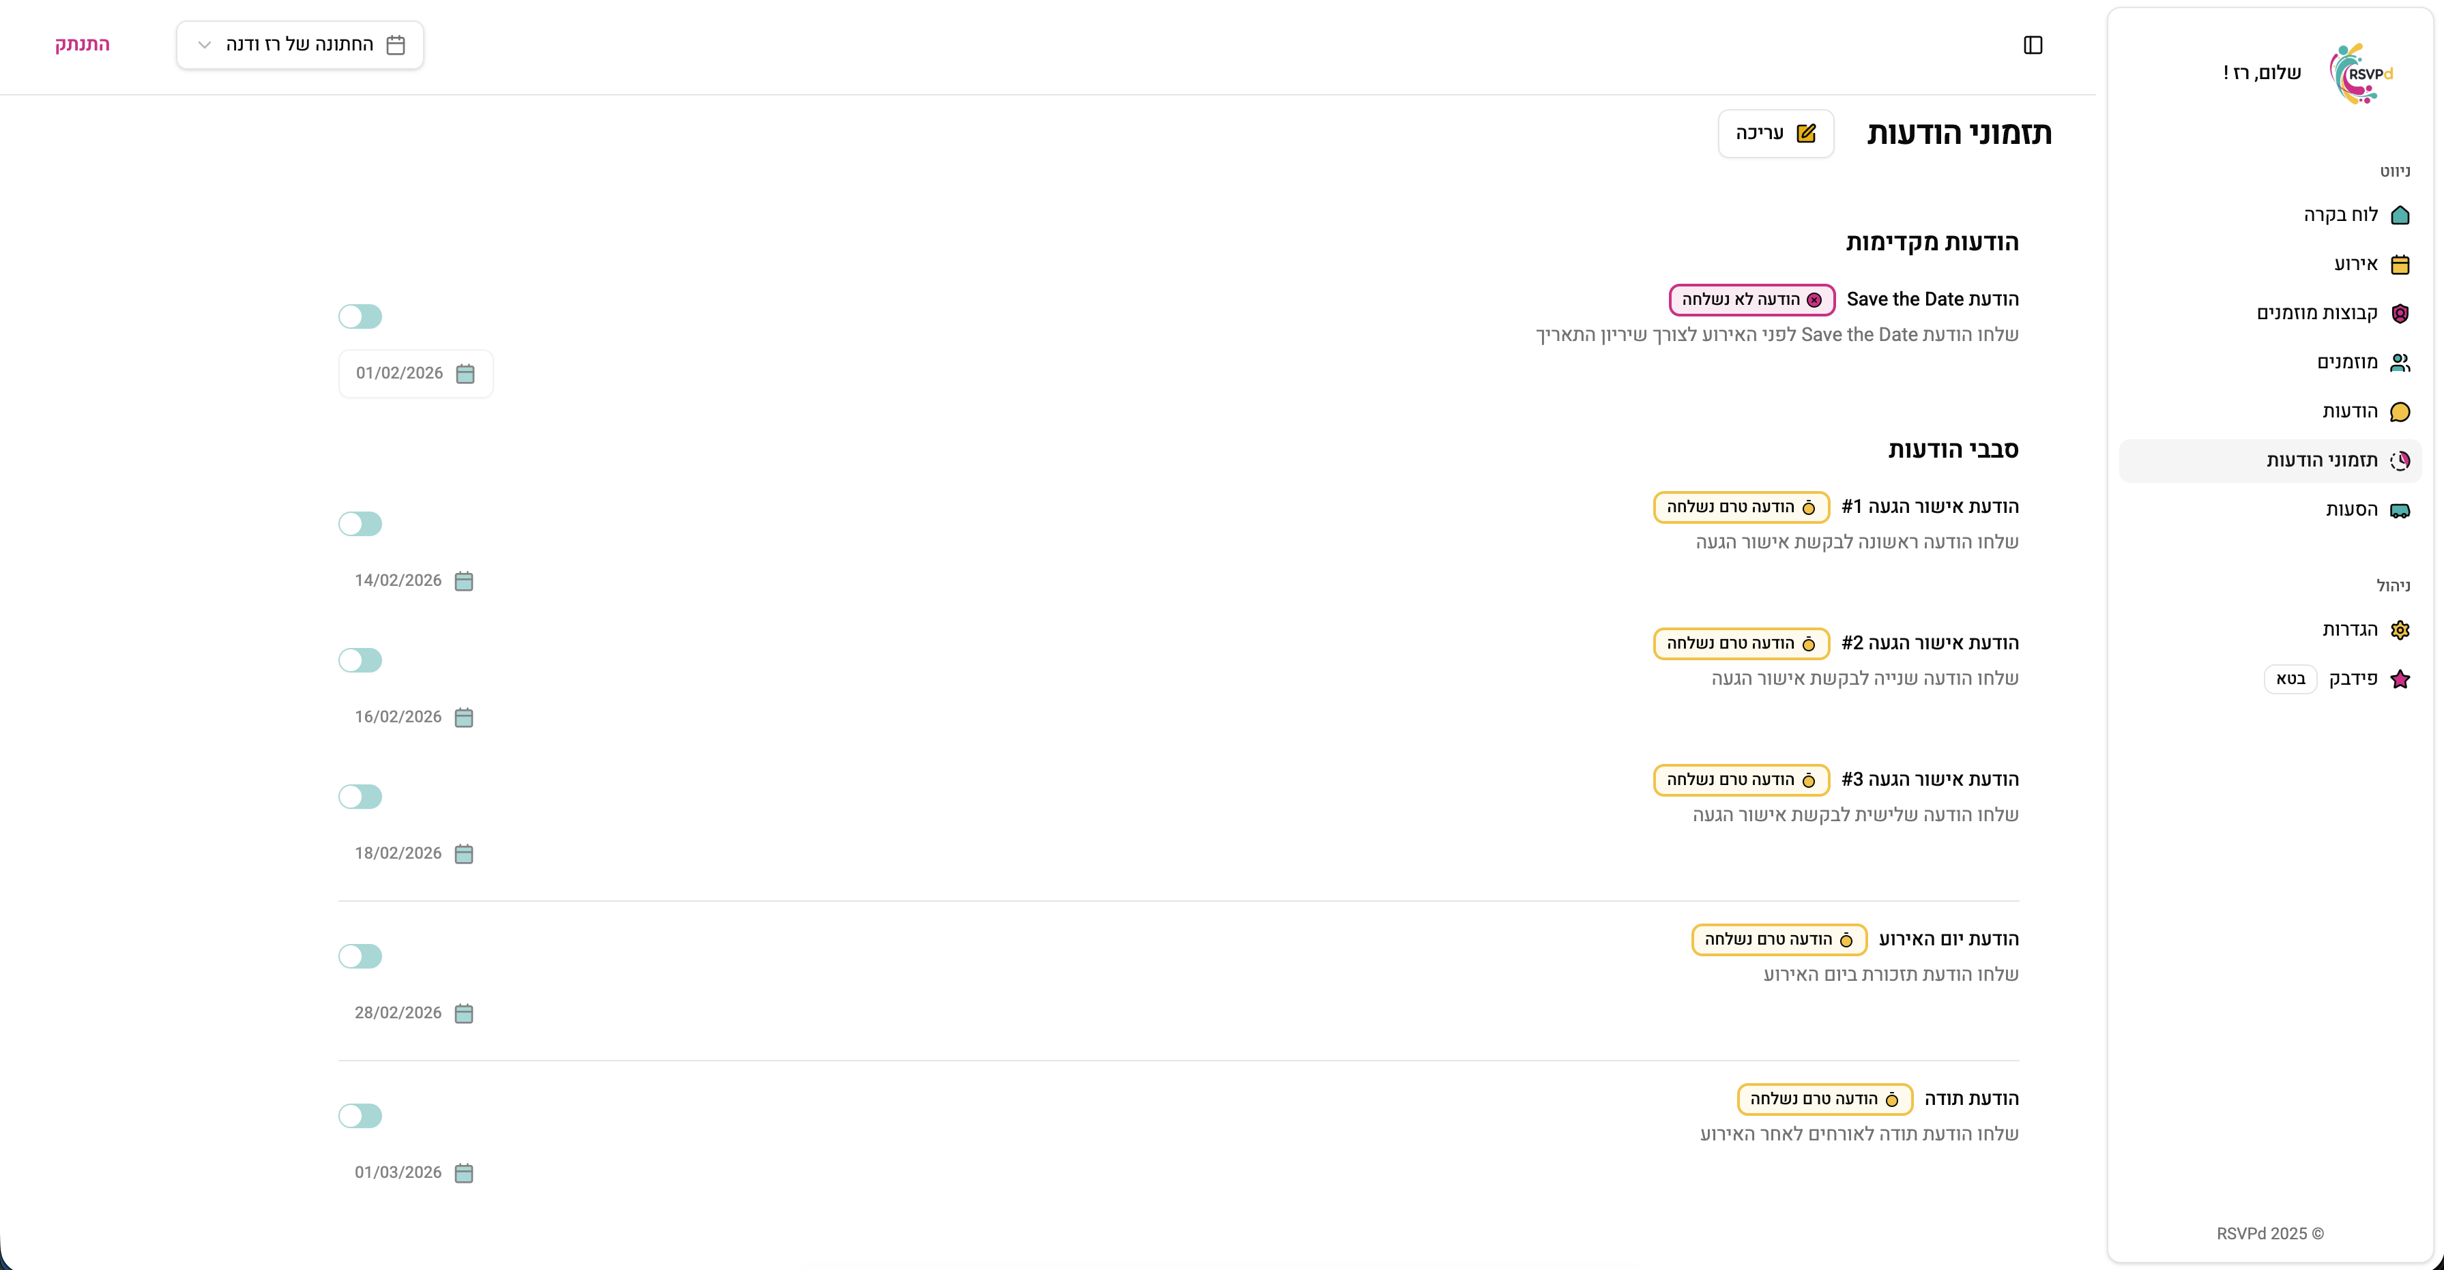
Task: Click the RSVPd logo
Action: [x=2361, y=73]
